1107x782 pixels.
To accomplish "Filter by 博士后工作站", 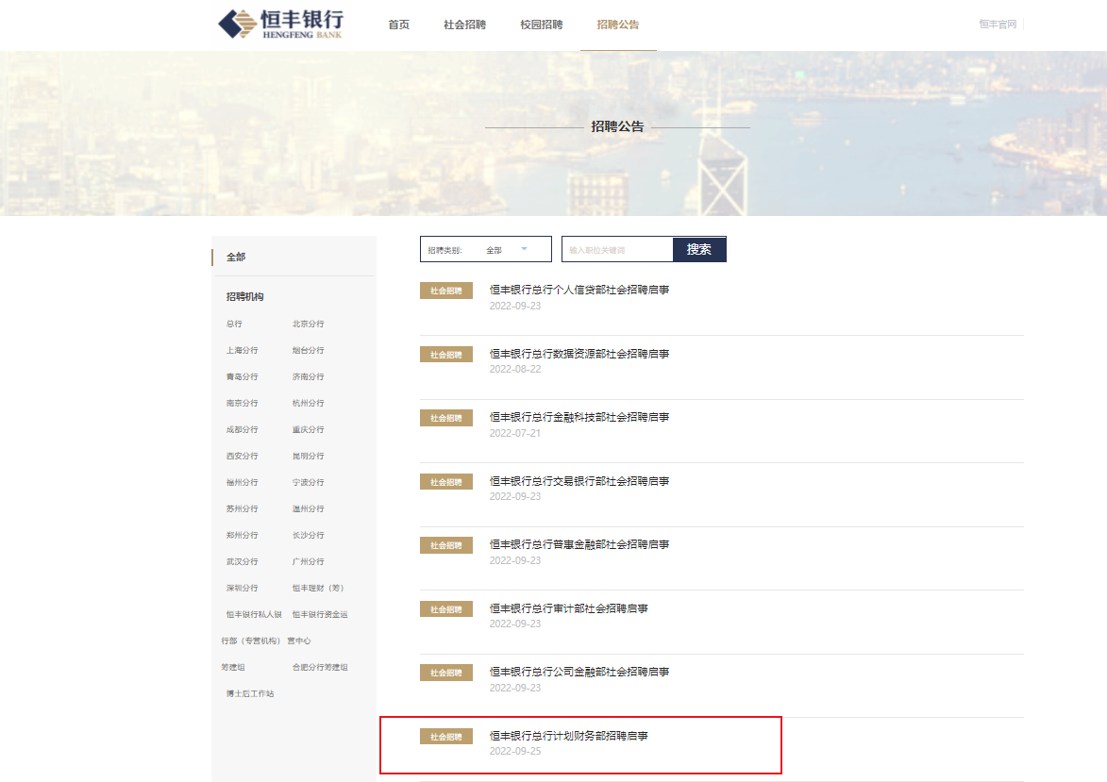I will [250, 693].
